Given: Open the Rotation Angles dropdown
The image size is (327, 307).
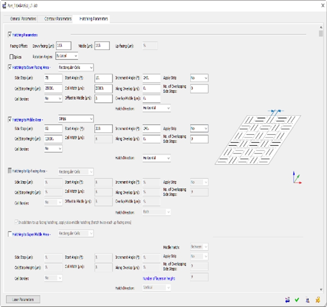Looking at the screenshot, I should point(66,56).
